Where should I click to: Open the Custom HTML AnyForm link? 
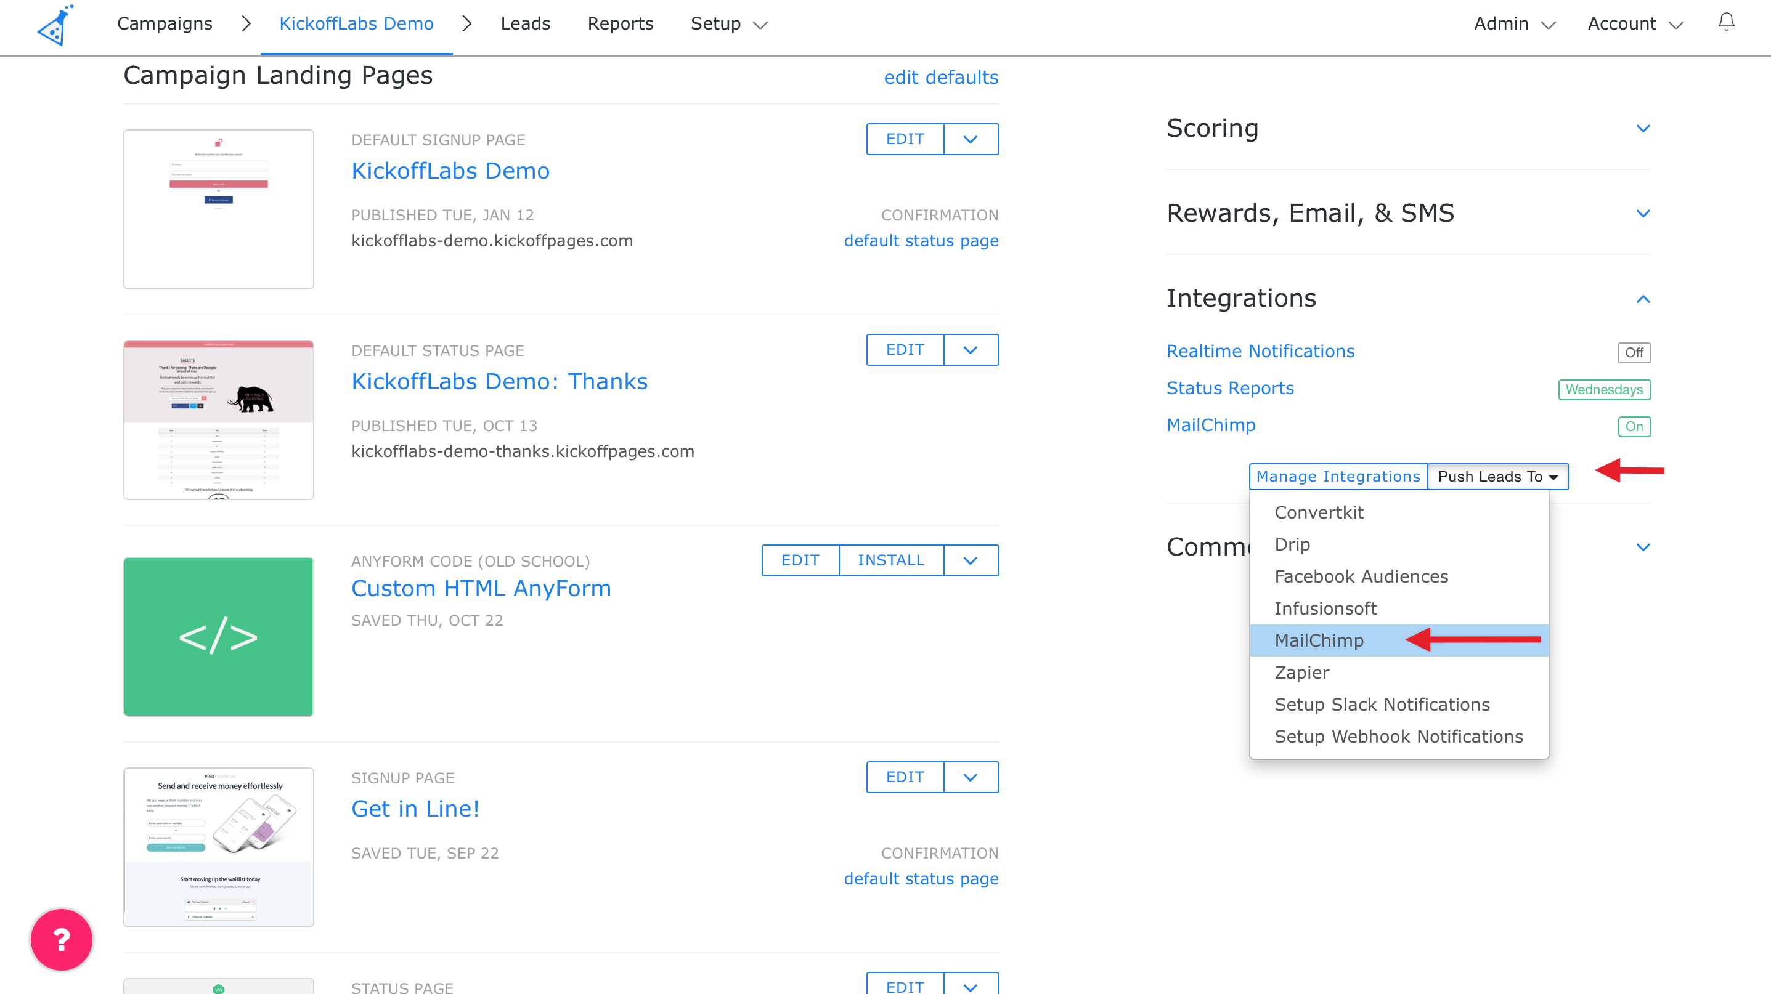(481, 588)
